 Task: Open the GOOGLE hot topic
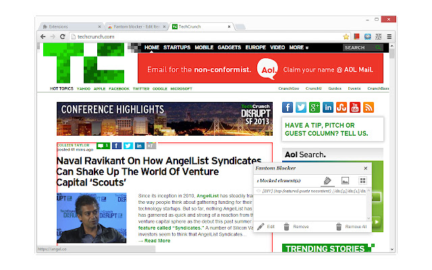[160, 88]
